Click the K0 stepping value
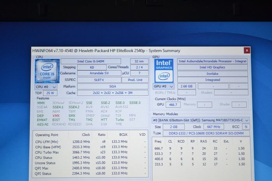The height and width of the screenshot is (181, 272). [92, 67]
